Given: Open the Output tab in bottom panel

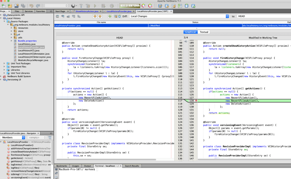Looking at the screenshot, I should click(87, 166).
